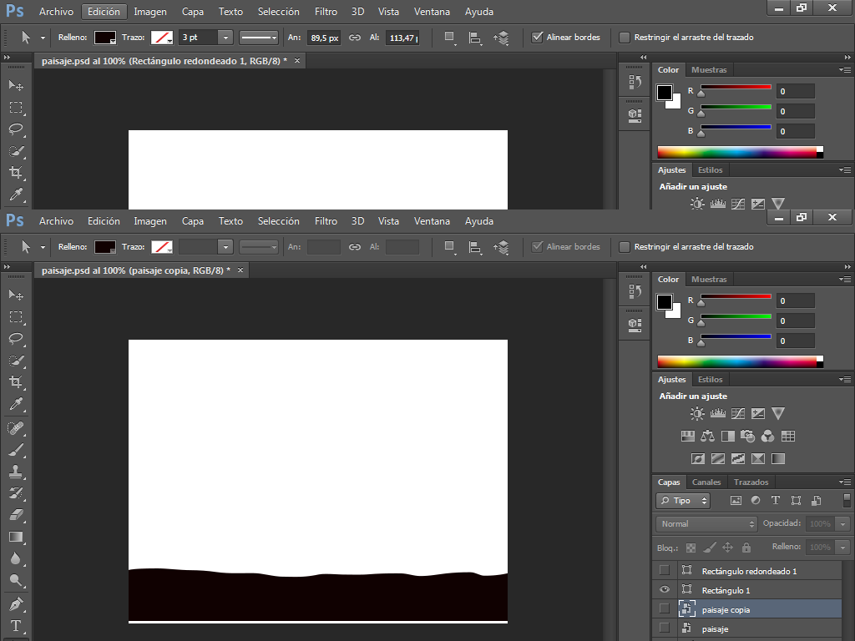Select the History Brush tool
This screenshot has width=855, height=641.
[16, 494]
